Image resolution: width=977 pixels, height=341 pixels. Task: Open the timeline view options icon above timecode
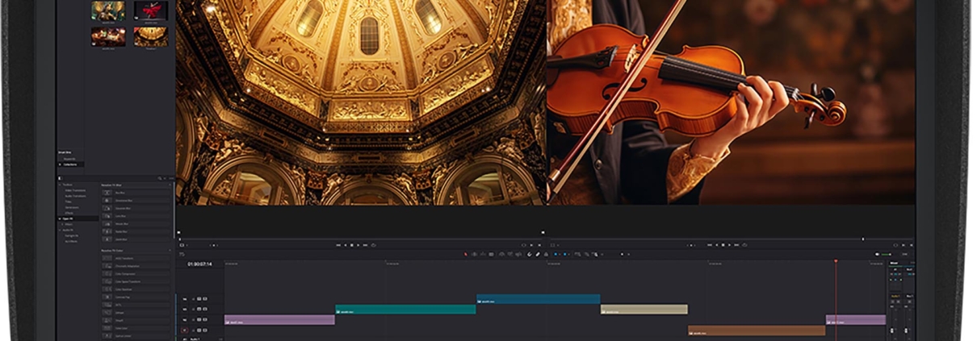(x=182, y=254)
